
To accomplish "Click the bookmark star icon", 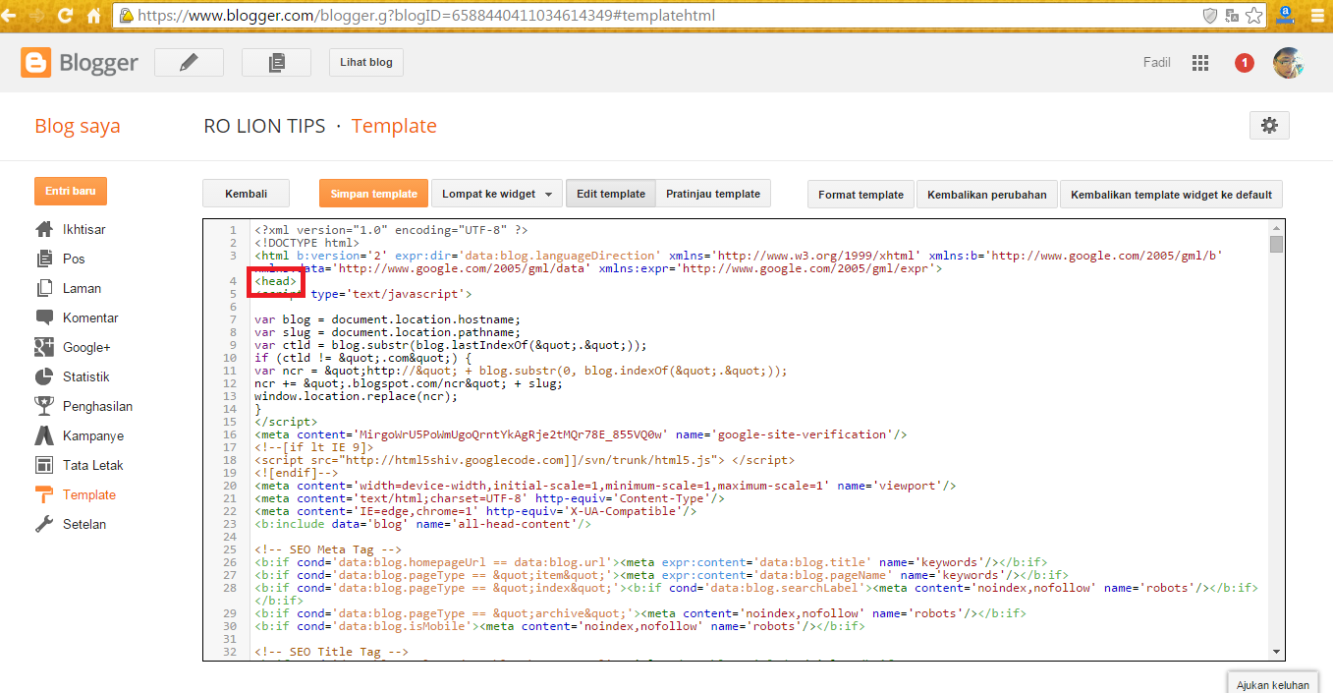I will [x=1254, y=16].
